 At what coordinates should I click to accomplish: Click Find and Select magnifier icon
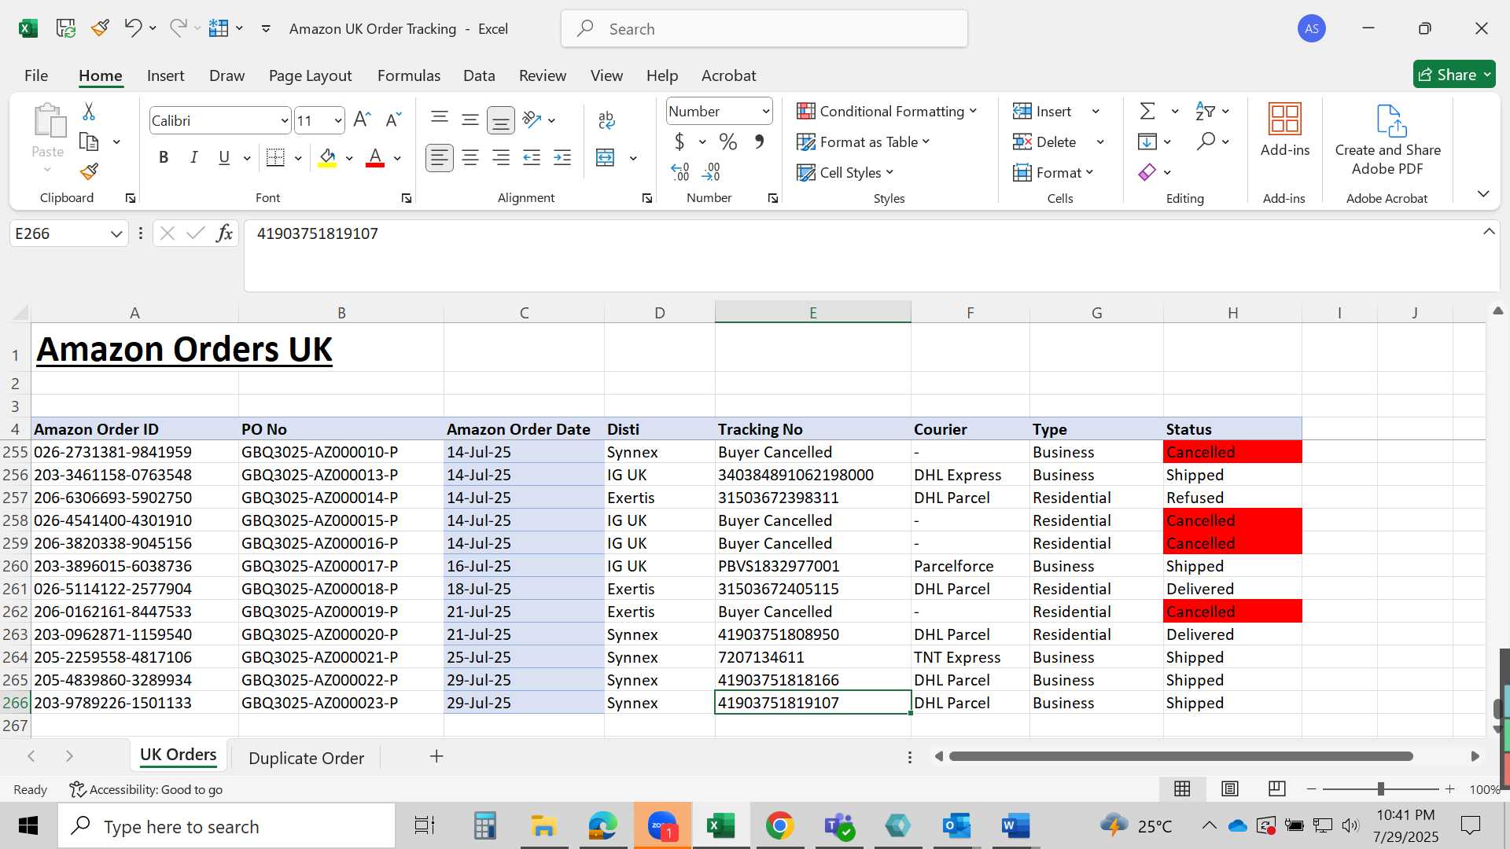1206,141
